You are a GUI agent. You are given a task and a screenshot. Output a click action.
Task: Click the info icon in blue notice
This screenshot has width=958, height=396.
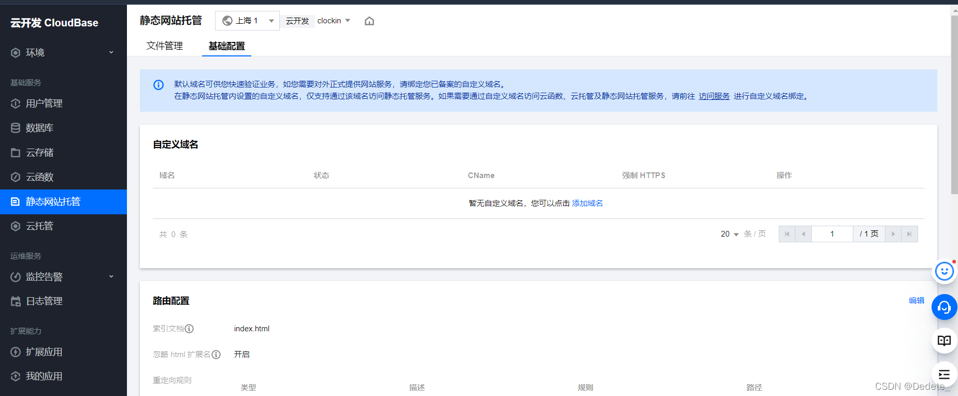tap(159, 85)
